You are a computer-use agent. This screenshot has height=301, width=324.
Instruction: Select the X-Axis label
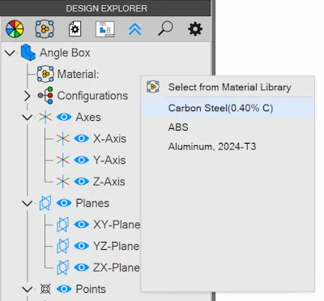[x=109, y=139]
